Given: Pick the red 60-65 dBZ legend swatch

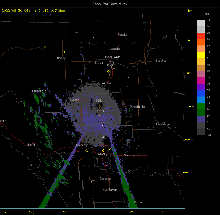Looking at the screenshot, I should [201, 36].
